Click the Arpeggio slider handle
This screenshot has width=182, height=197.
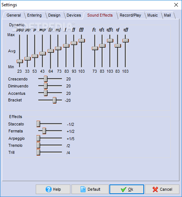coord(38,138)
